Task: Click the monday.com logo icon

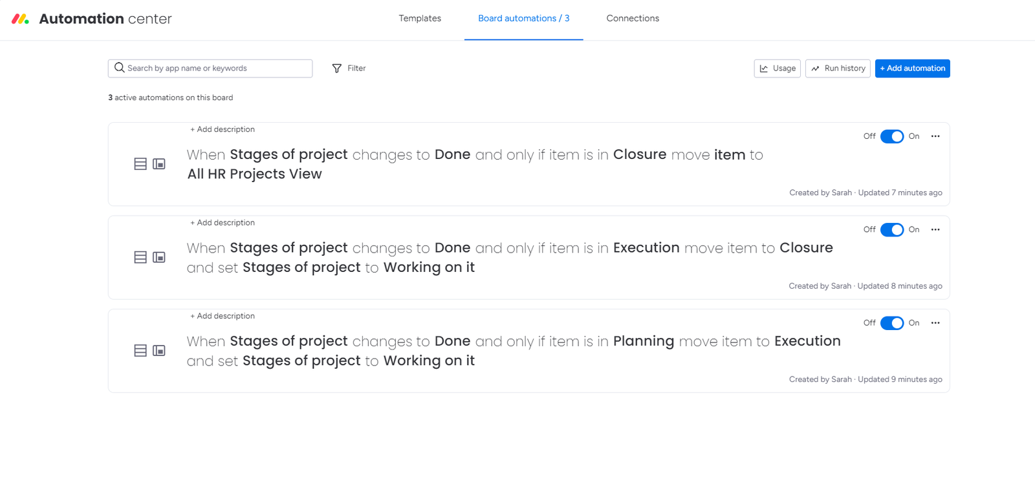Action: pos(20,19)
